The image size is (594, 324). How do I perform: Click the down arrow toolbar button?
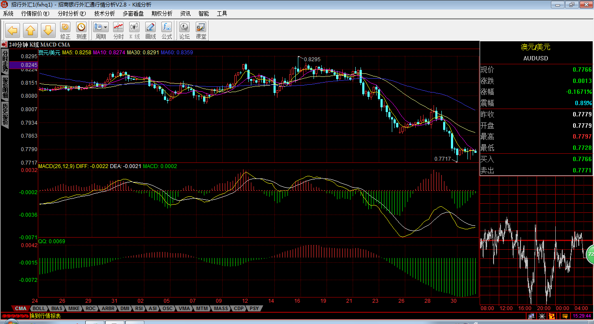(48, 30)
